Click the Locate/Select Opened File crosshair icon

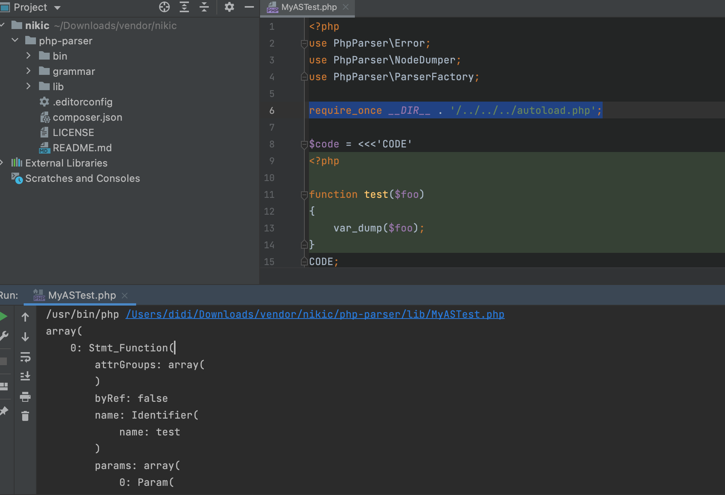click(164, 7)
